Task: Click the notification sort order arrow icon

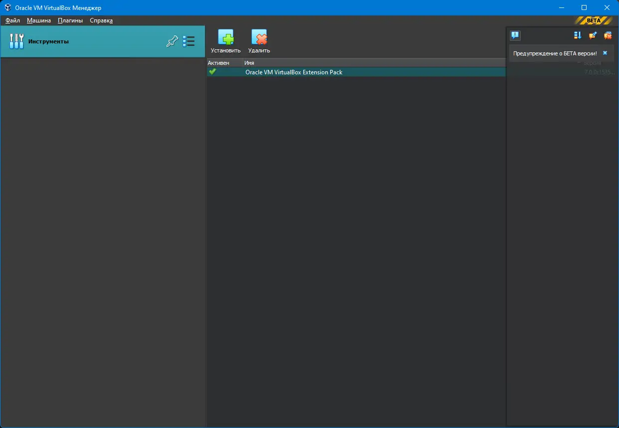Action: (578, 35)
